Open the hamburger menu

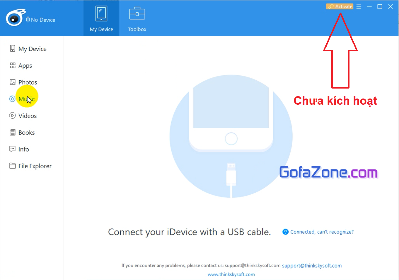click(x=359, y=6)
